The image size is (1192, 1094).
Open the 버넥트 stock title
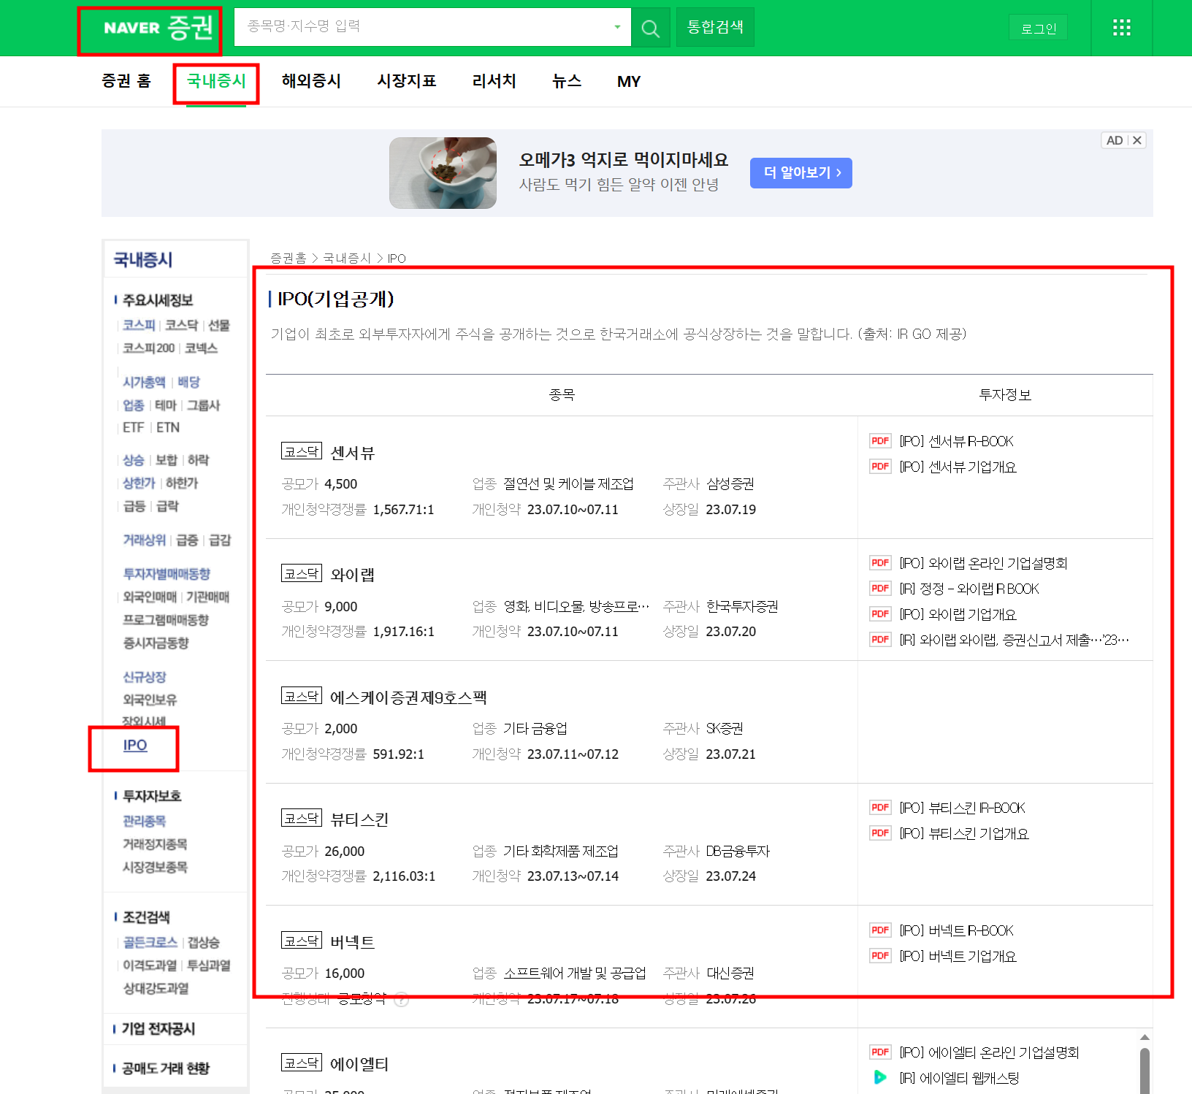click(353, 942)
